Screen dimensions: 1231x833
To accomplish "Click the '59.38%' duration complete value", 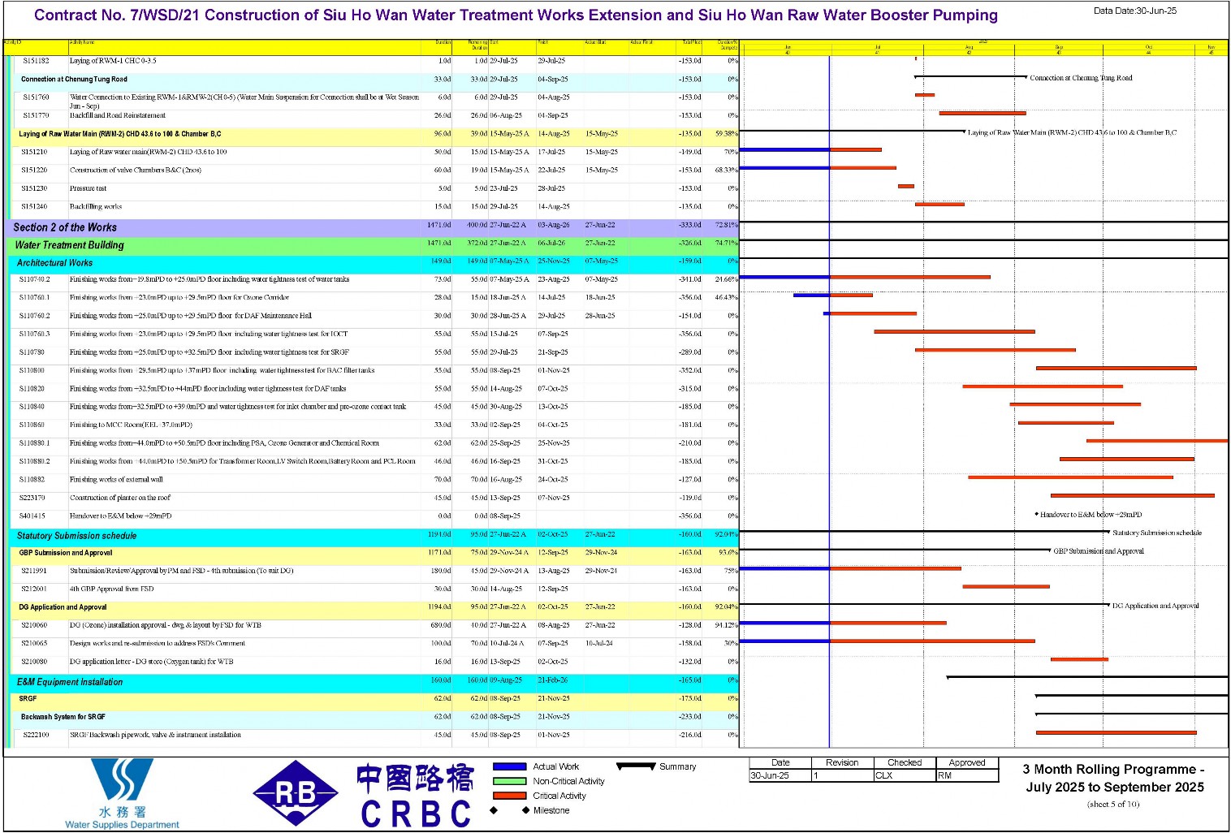I will click(726, 134).
